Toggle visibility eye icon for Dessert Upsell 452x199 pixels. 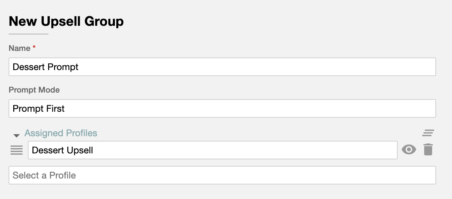409,150
